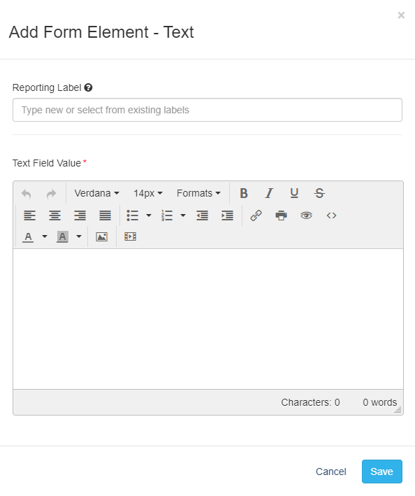Click the Redo arrow icon
The width and height of the screenshot is (415, 496).
51,193
